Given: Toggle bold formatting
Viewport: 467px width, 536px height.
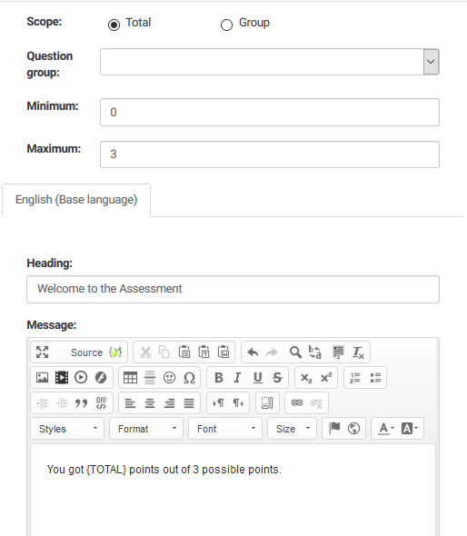Looking at the screenshot, I should click(x=218, y=377).
